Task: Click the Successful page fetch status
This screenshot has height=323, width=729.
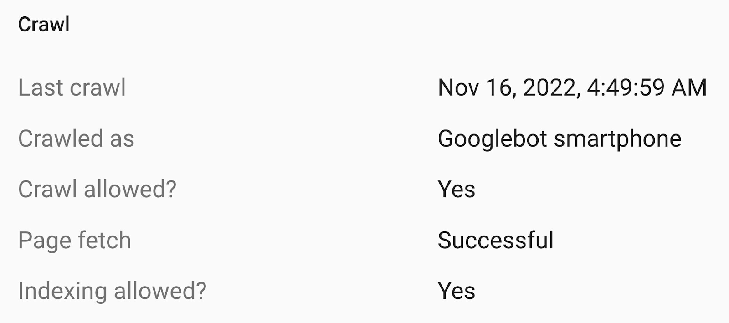Action: tap(496, 240)
